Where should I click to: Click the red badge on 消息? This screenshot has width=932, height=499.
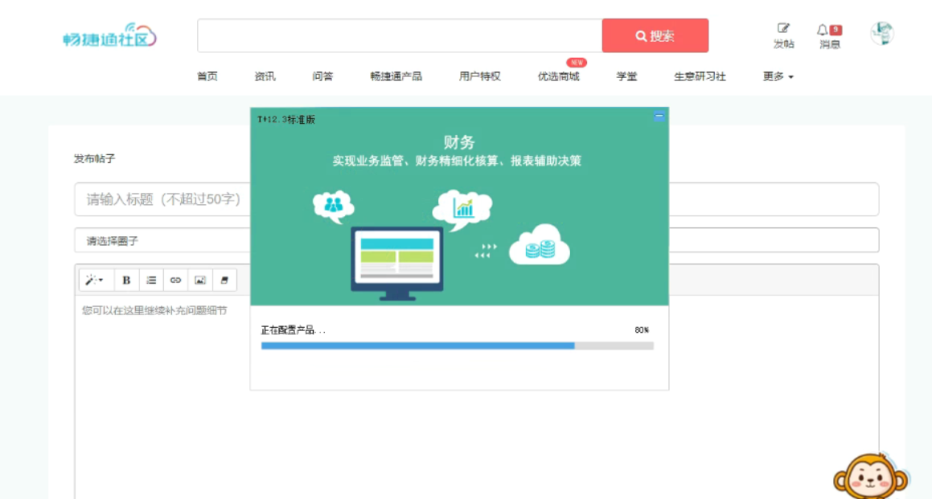coord(836,30)
